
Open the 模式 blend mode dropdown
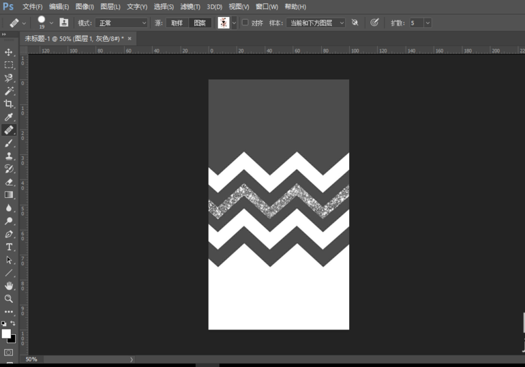point(123,23)
